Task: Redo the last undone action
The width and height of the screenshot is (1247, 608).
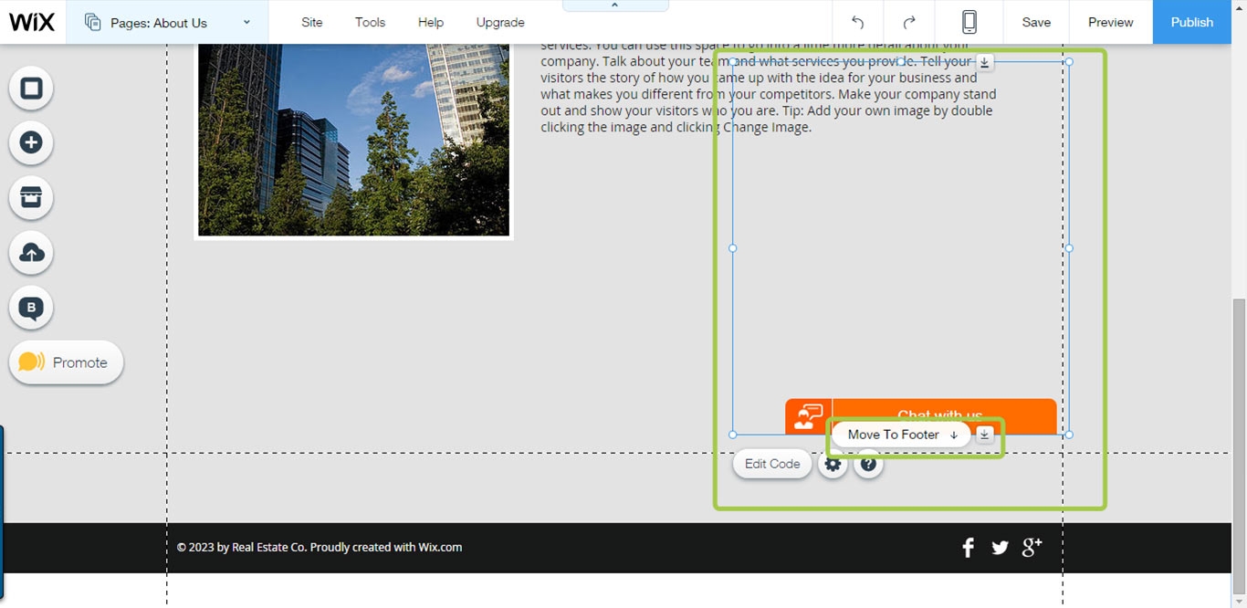Action: 909,22
